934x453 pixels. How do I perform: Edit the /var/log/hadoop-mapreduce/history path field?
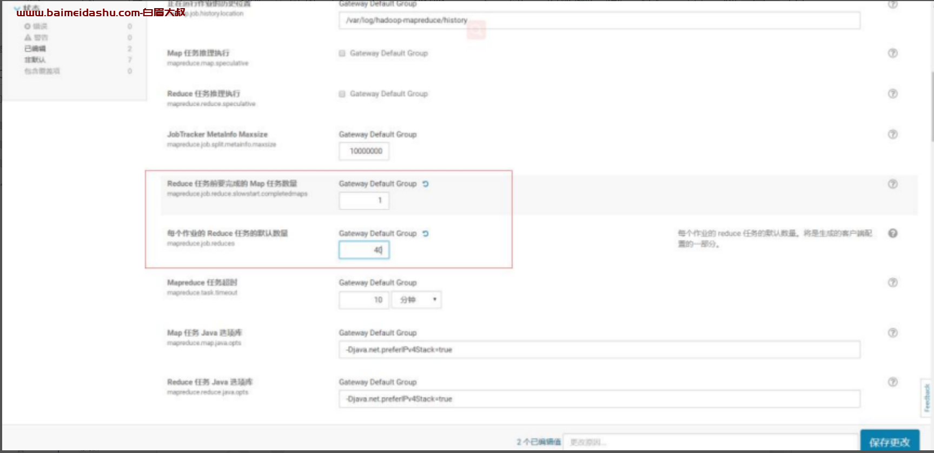(599, 20)
